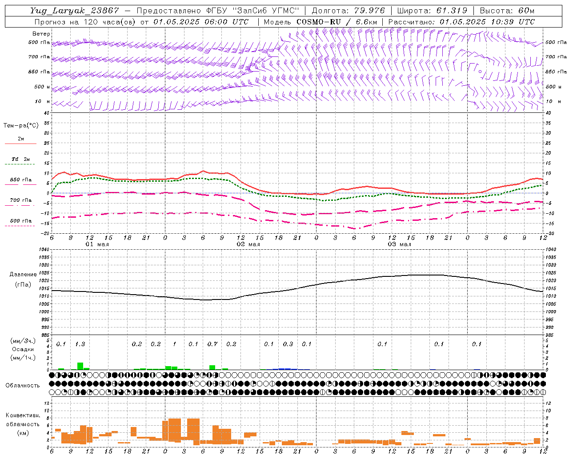This screenshot has width=569, height=455.
Task: Click the 'Осадки' precipitation label
Action: pos(23,349)
